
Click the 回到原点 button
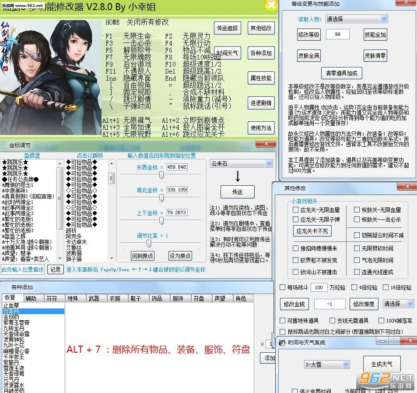pyautogui.click(x=143, y=256)
